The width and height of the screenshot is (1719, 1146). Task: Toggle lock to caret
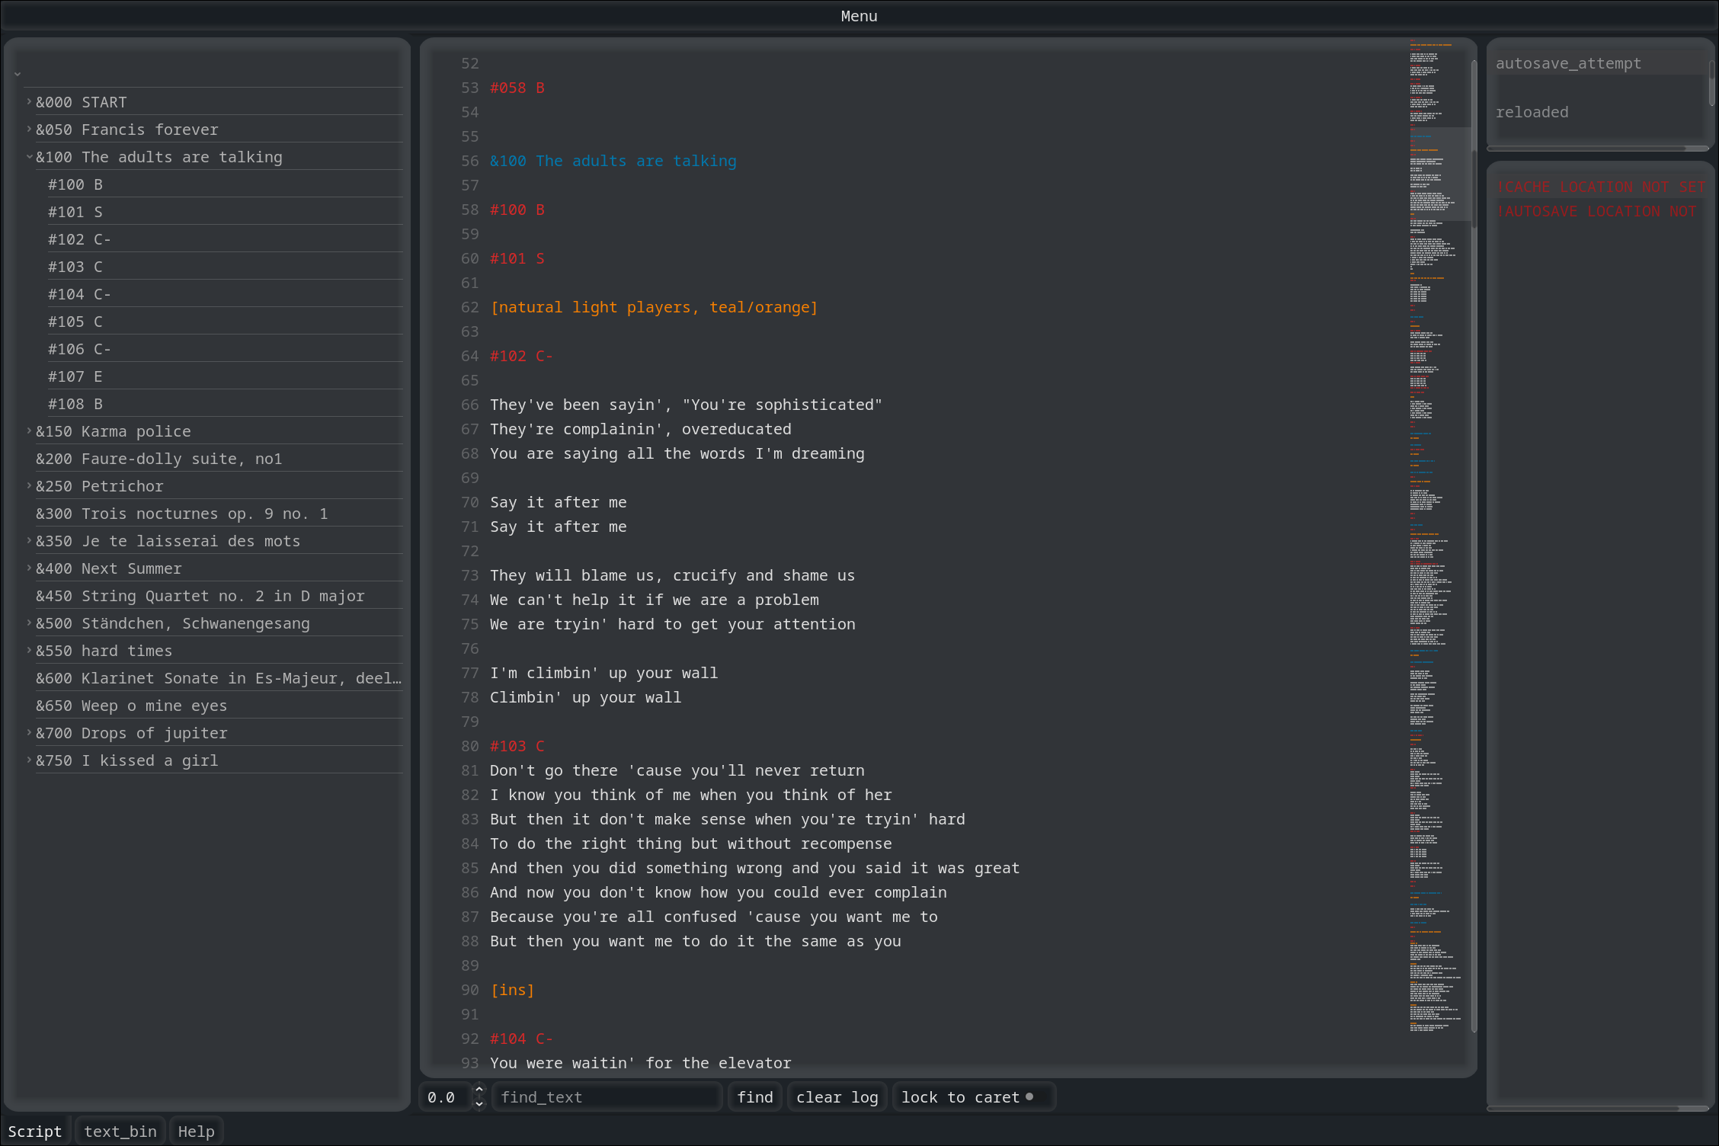973,1096
